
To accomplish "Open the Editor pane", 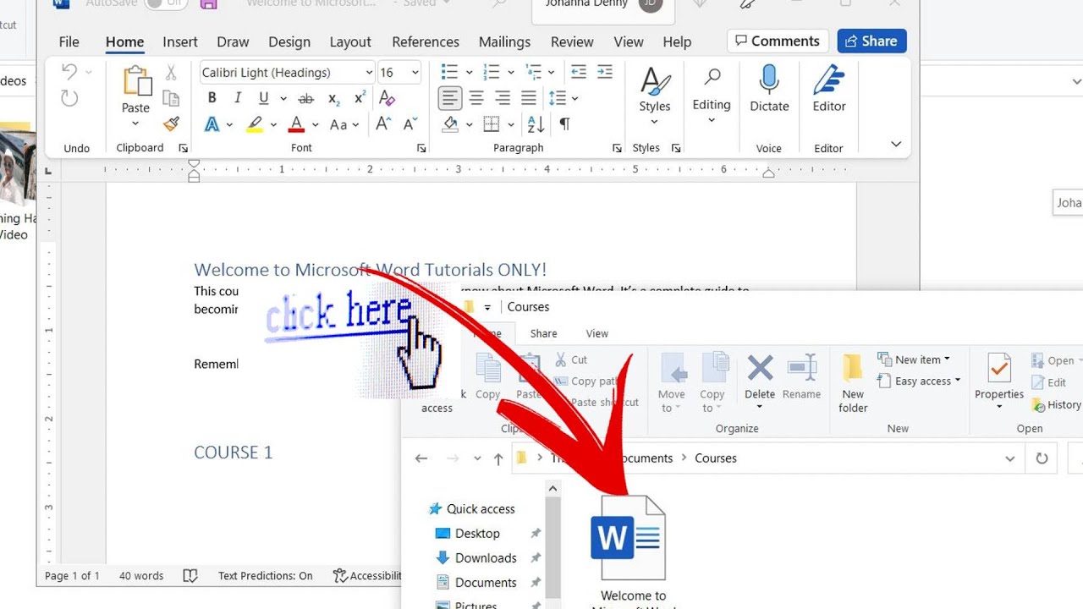I will 829,89.
